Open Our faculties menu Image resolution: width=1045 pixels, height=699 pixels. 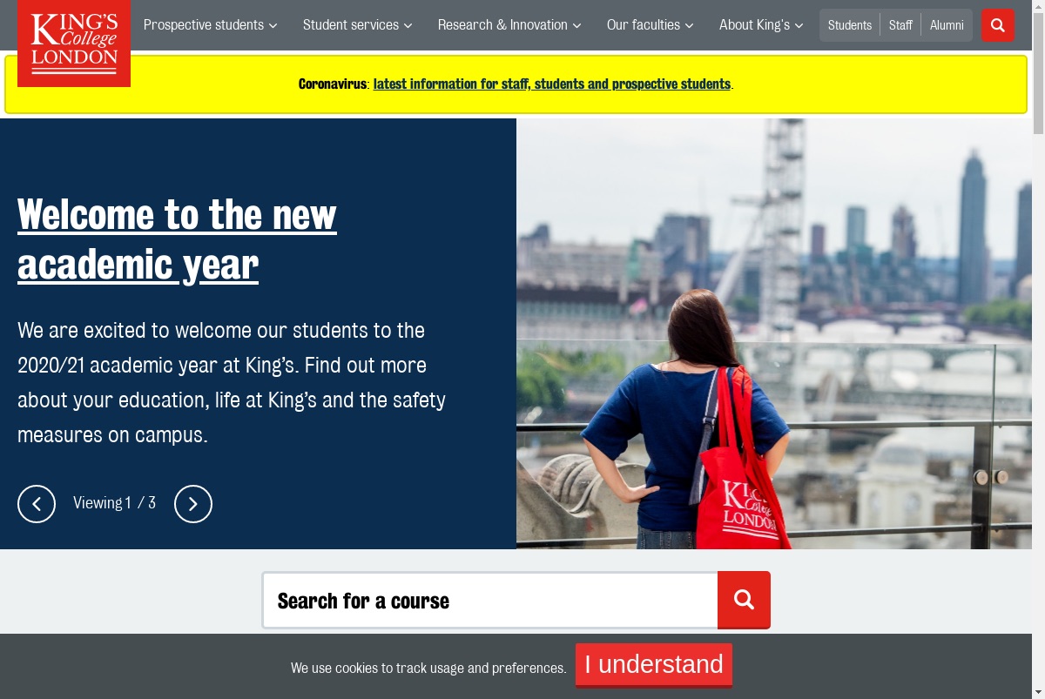[651, 25]
